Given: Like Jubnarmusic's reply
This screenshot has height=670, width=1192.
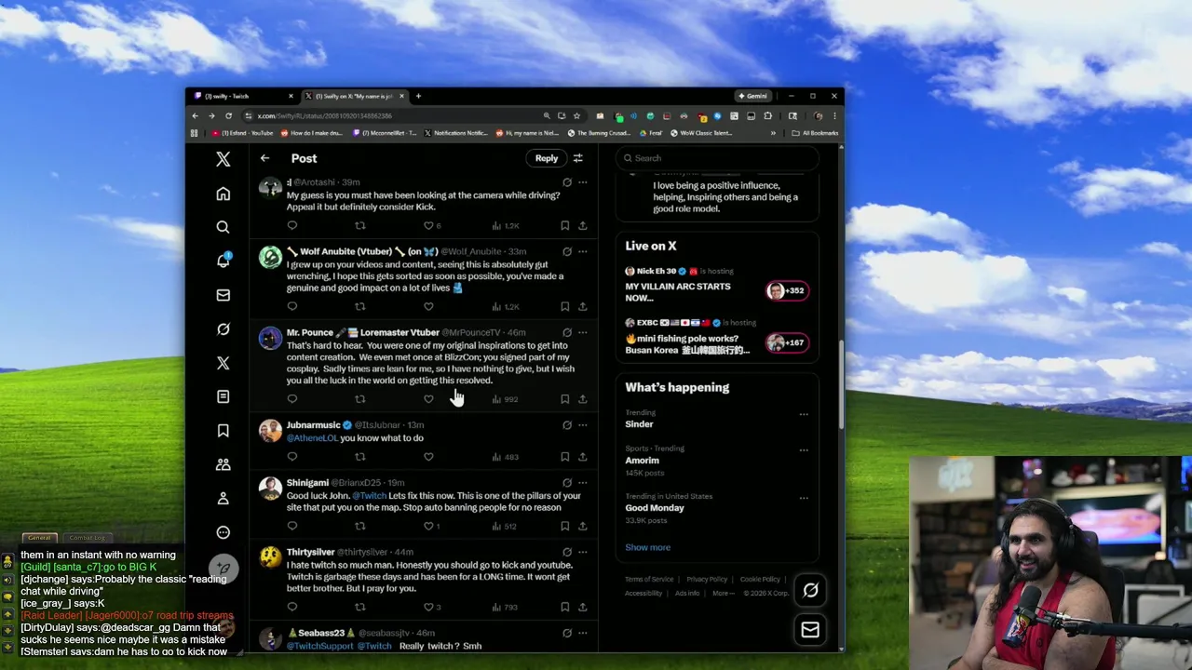Looking at the screenshot, I should (x=428, y=457).
